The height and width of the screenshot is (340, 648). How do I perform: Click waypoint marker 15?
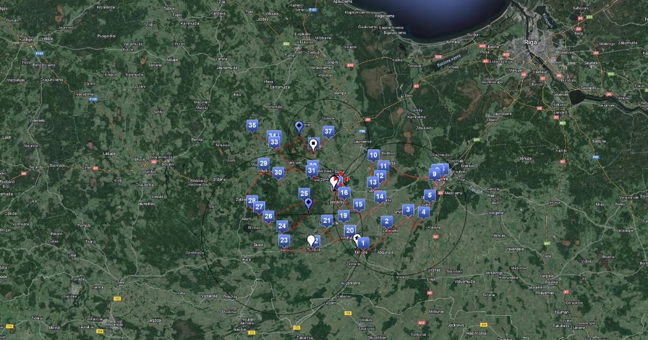tap(359, 205)
